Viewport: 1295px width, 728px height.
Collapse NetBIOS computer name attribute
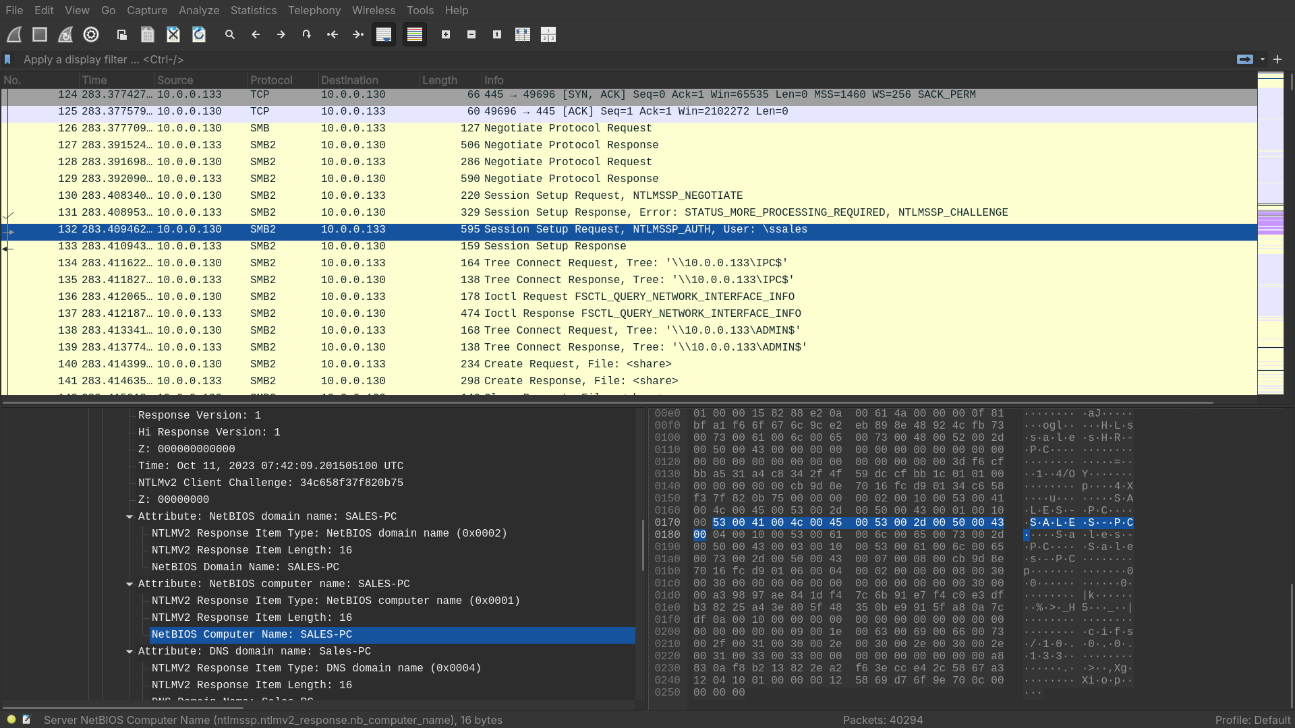(x=129, y=584)
